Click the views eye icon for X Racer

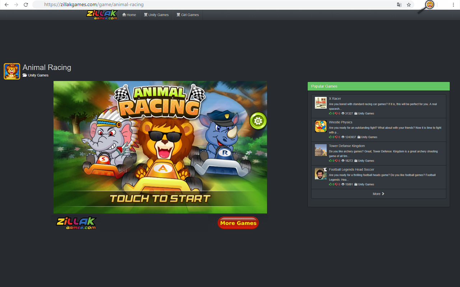coord(343,113)
